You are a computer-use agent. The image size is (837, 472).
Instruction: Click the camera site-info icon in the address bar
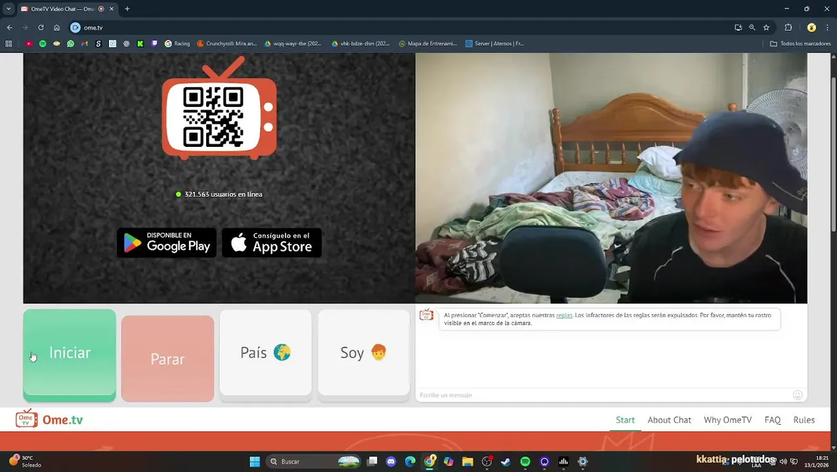pos(75,28)
